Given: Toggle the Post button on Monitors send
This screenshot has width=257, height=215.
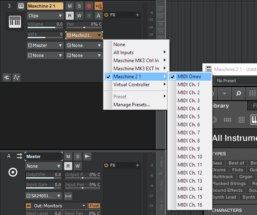Looking at the screenshot, I should pos(94,206).
